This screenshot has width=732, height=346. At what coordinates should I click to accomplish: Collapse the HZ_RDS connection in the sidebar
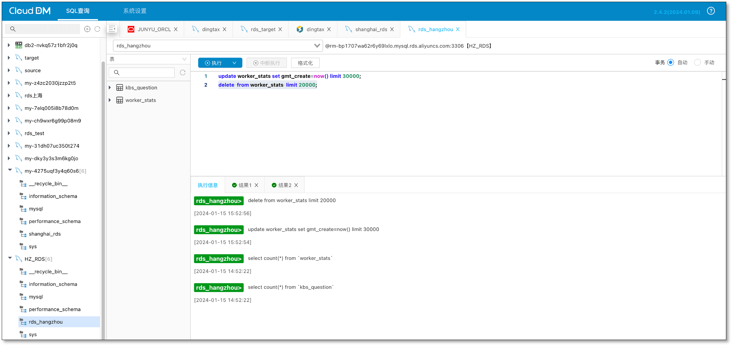10,259
